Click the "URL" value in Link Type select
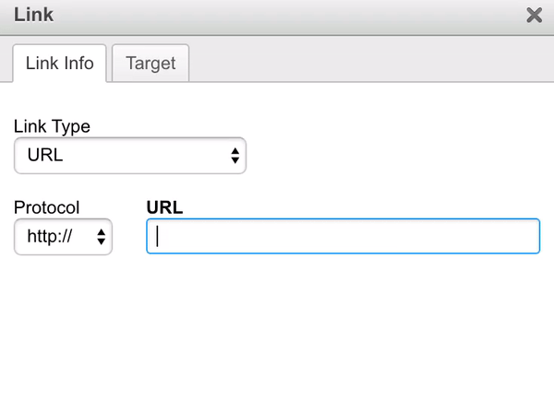 (45, 156)
